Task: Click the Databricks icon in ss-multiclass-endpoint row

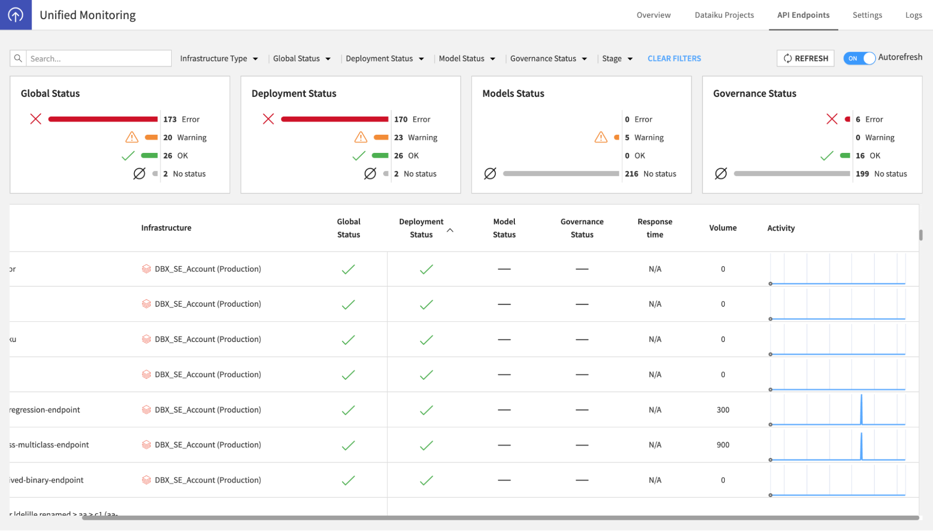Action: [x=147, y=445]
